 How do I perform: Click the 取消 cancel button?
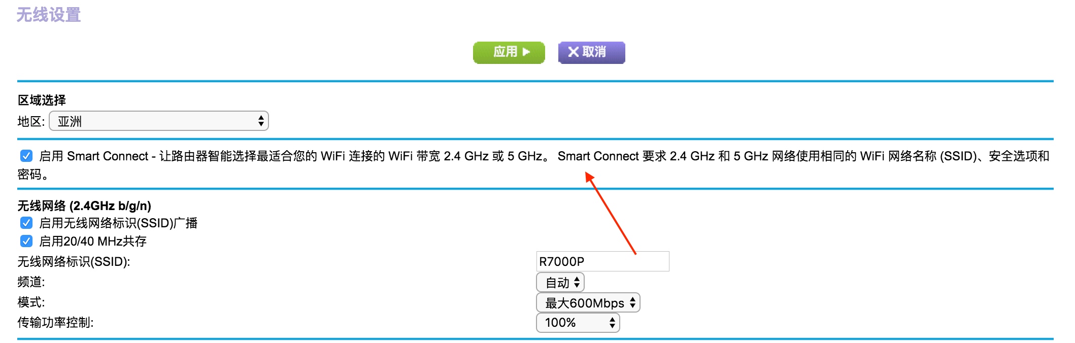[x=591, y=52]
